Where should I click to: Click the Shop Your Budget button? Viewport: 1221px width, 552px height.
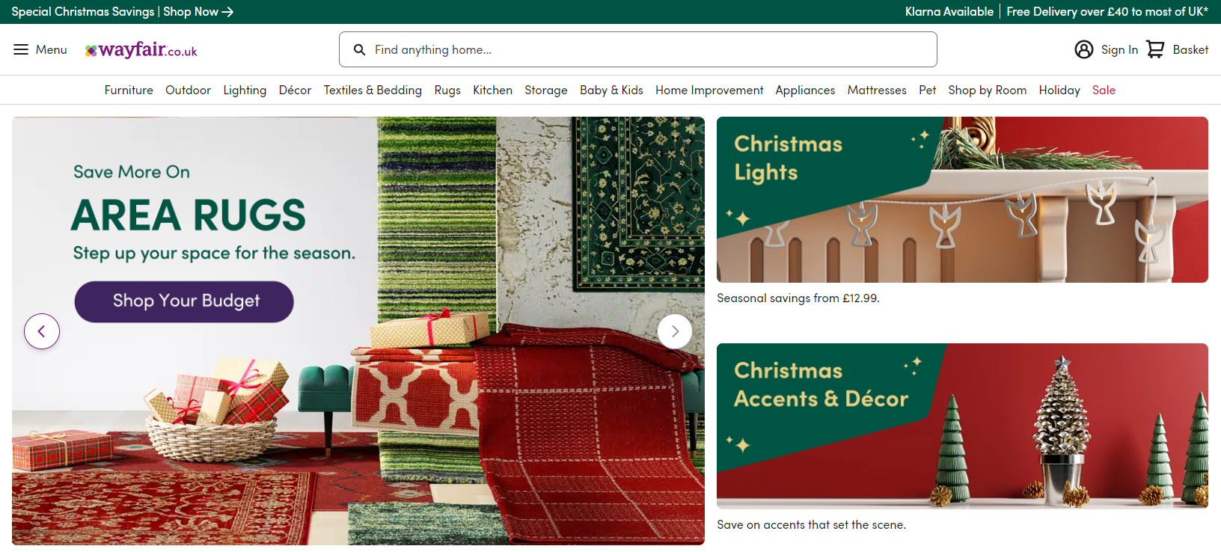(x=184, y=301)
